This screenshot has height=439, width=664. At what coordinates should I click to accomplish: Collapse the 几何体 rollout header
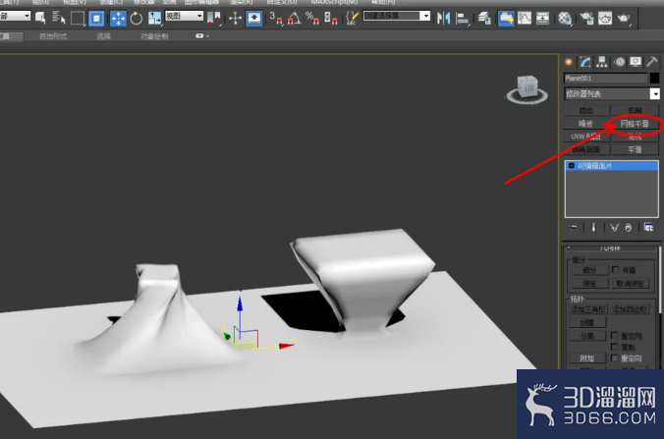pos(610,248)
